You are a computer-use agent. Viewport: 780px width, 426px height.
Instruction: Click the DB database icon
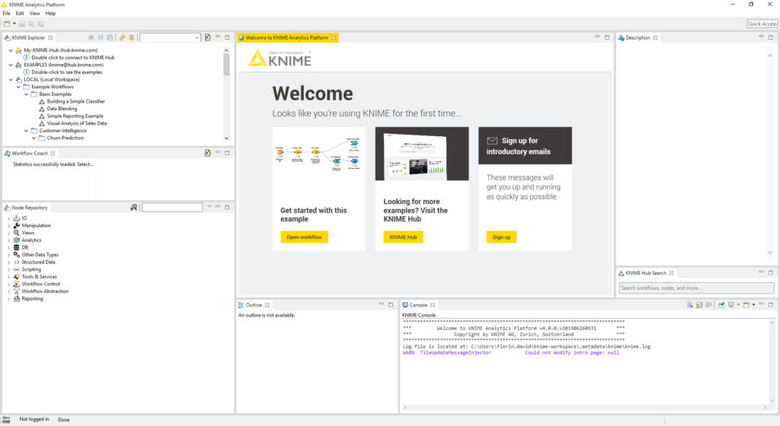[x=17, y=247]
